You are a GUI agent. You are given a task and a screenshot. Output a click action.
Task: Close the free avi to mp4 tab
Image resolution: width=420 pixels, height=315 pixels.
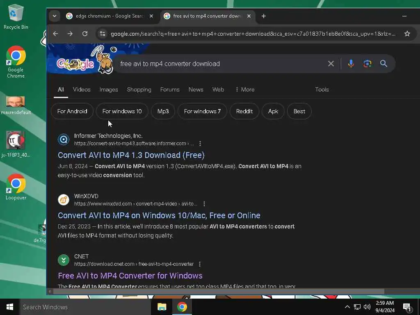[249, 16]
